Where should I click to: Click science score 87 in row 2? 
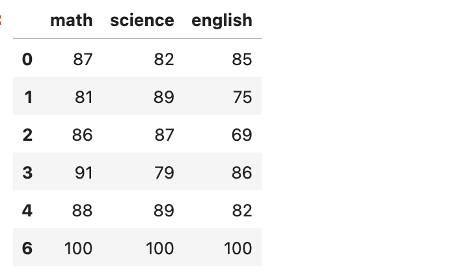[164, 136]
